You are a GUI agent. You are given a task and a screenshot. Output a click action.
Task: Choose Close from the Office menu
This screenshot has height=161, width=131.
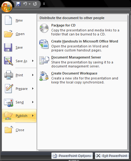[x=19, y=130]
